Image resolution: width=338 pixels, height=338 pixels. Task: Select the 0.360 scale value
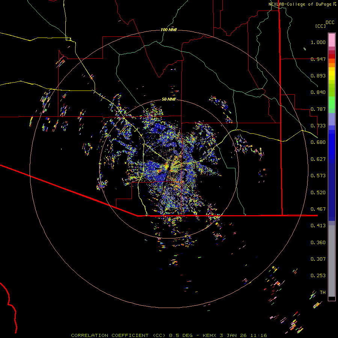318,243
